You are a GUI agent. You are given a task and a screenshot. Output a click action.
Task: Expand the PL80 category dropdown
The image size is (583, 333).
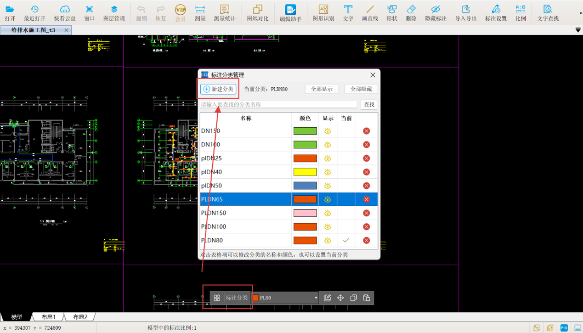pyautogui.click(x=316, y=298)
